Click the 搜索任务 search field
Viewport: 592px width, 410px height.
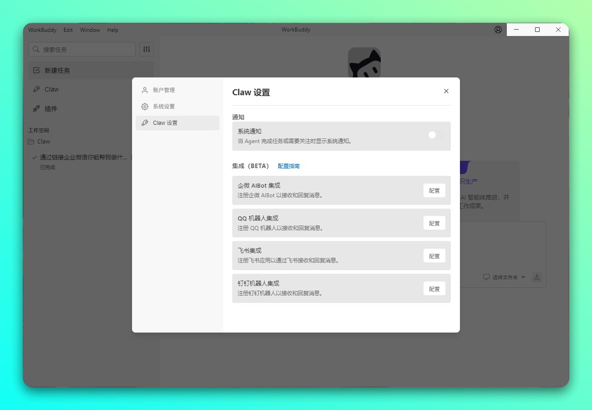coord(82,49)
